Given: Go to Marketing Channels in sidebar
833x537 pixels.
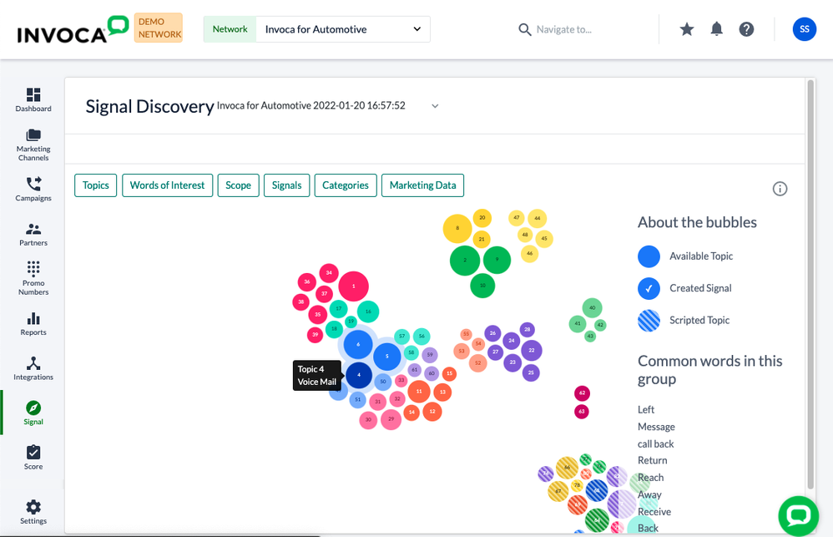Looking at the screenshot, I should click(x=33, y=144).
